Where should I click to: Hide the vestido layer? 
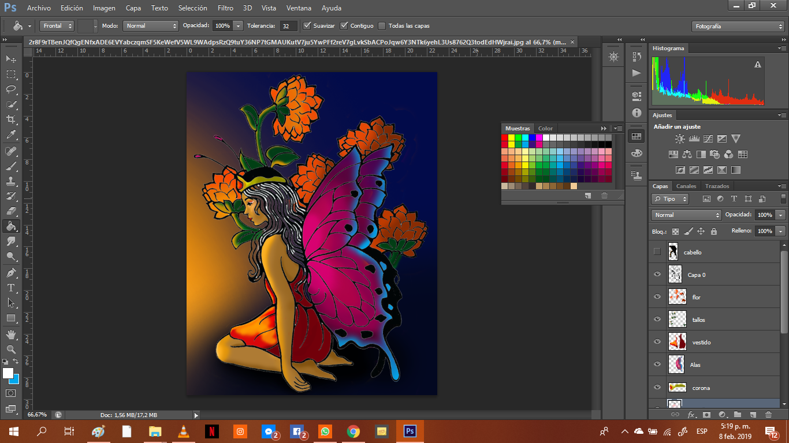click(x=657, y=342)
